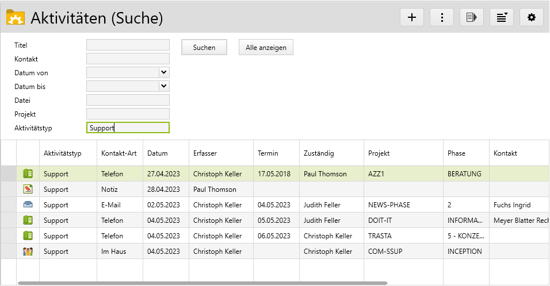Select the row selector of the DOIT-IT row
Viewport: 550px width, 286px height.
(9, 220)
